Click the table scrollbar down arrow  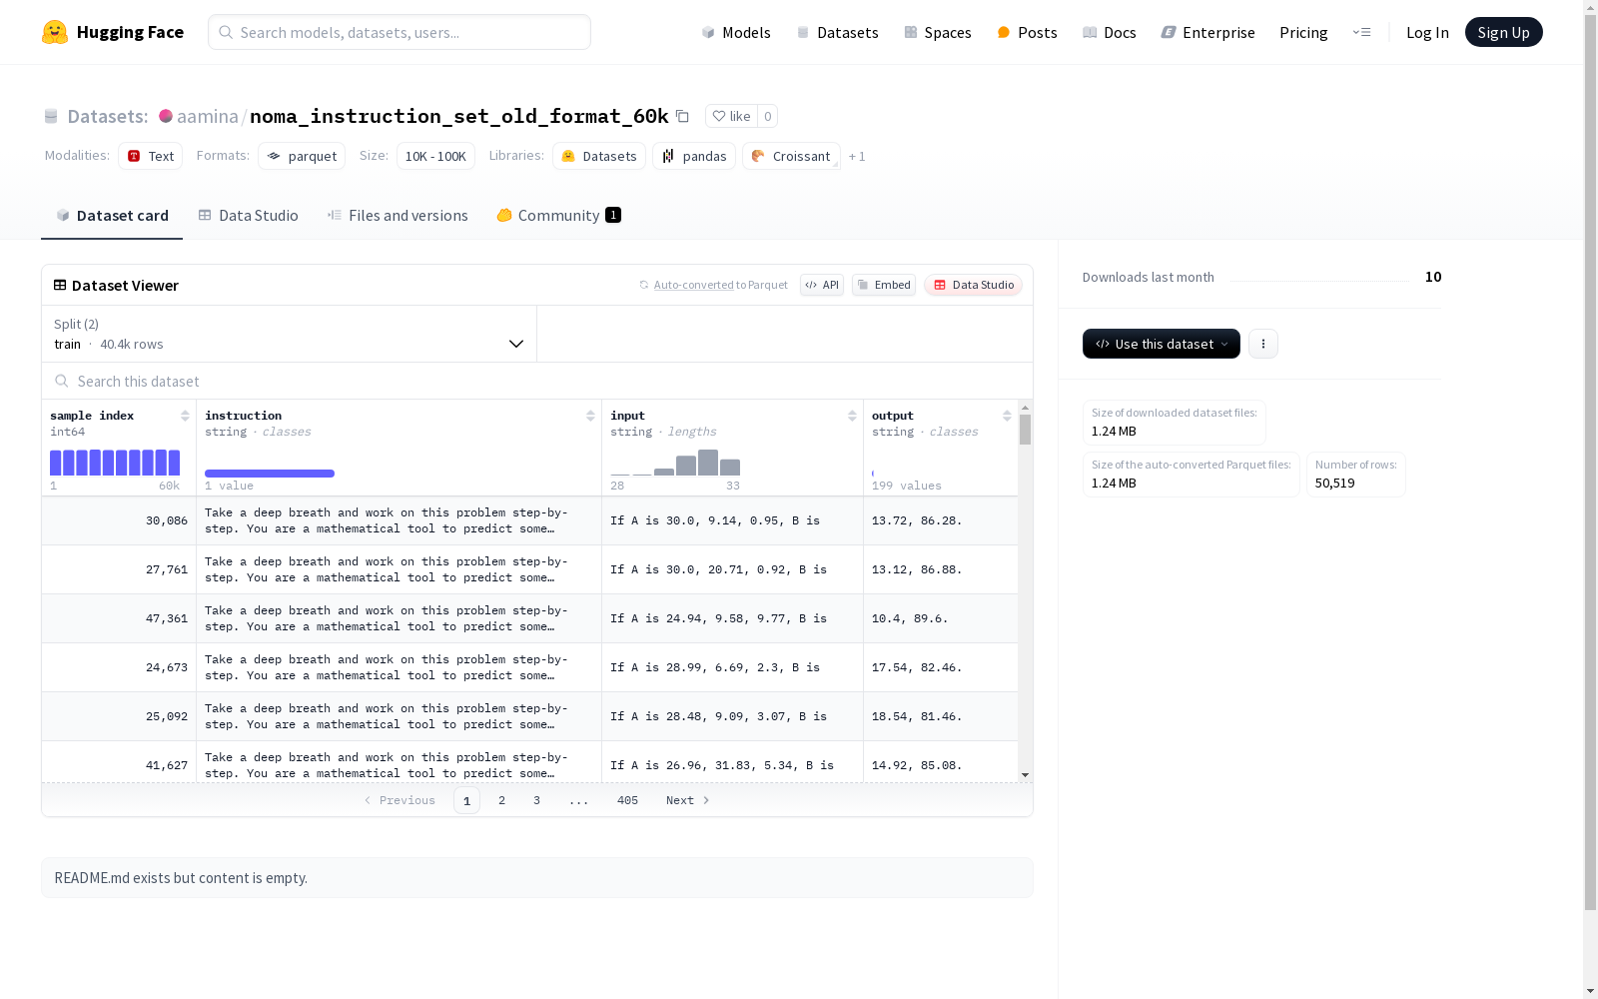1025,775
